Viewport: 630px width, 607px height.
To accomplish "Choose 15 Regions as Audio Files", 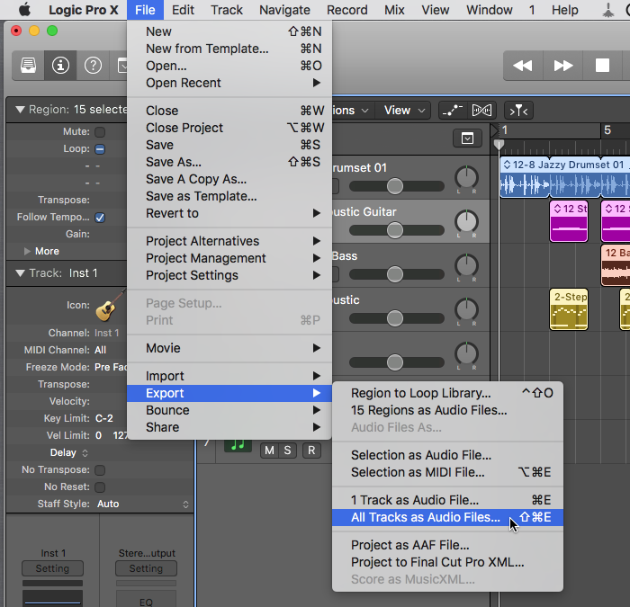I will [447, 410].
